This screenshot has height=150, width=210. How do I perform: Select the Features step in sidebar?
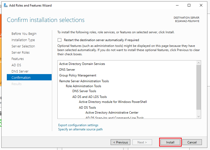[x=18, y=59]
